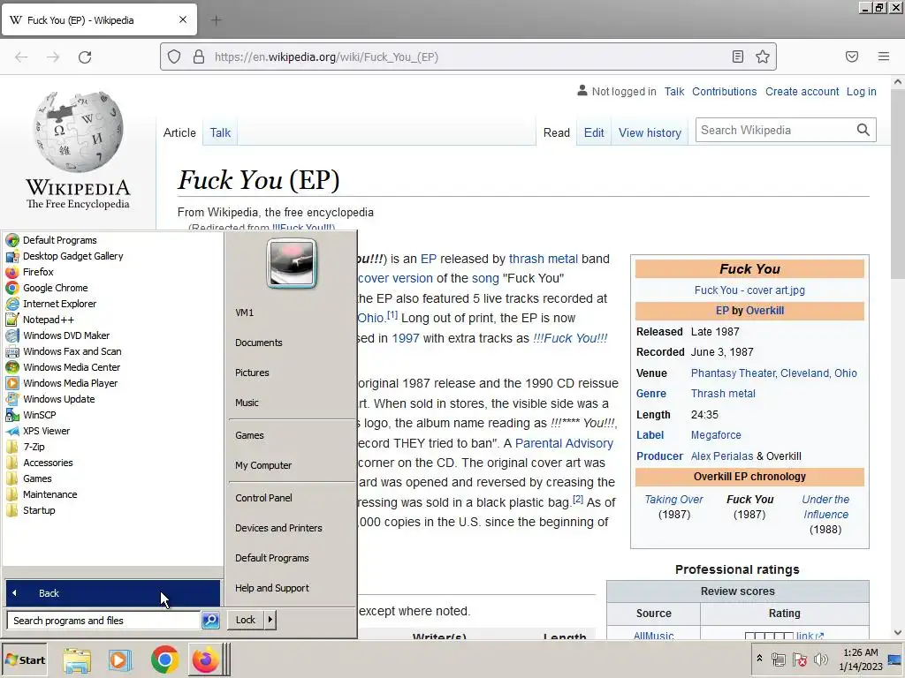
Task: Click the Start button
Action: (25, 660)
